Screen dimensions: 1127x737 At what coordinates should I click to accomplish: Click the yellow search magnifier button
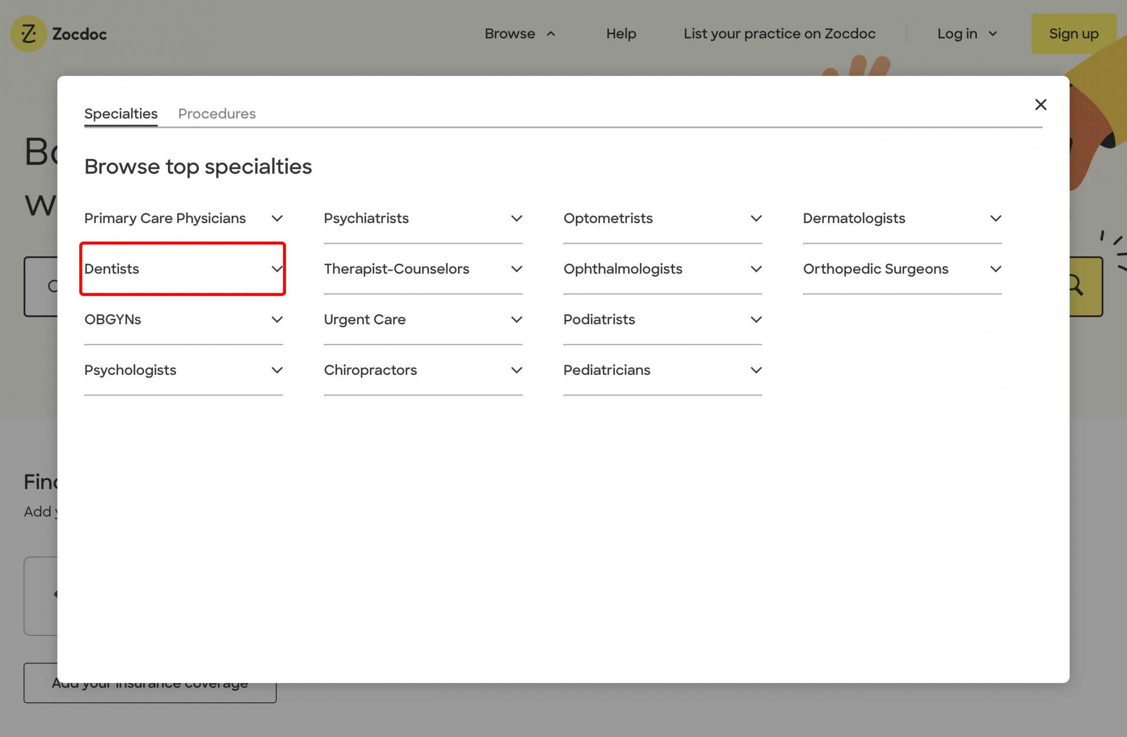click(x=1084, y=286)
